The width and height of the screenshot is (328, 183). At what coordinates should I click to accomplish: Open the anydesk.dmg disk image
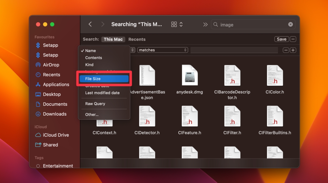(189, 75)
